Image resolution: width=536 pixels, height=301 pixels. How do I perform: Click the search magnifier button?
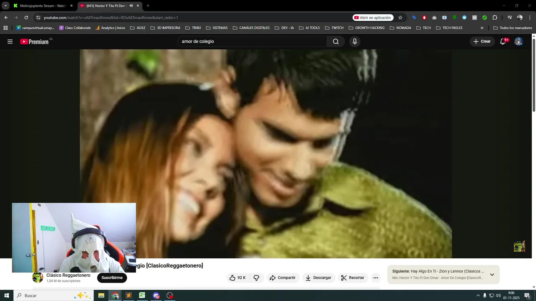[x=336, y=41]
